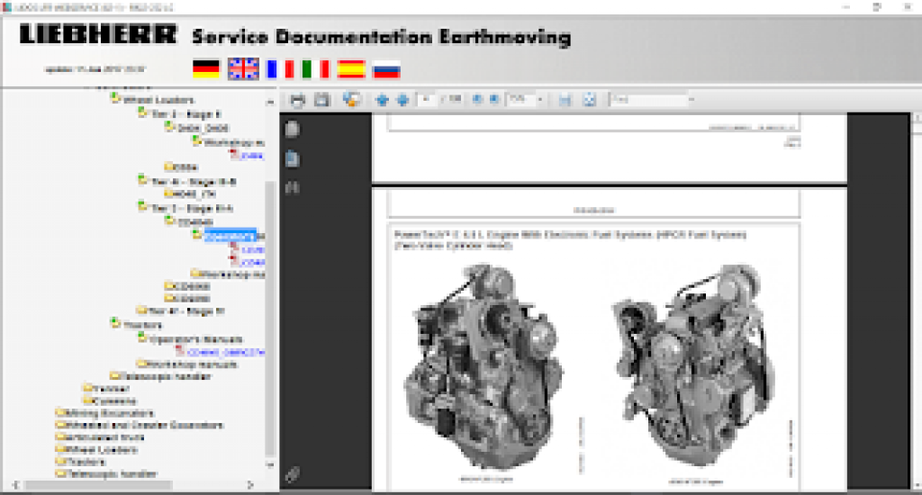Click the share document toolbar icon
Viewport: 922px width, 495px height.
[x=351, y=100]
